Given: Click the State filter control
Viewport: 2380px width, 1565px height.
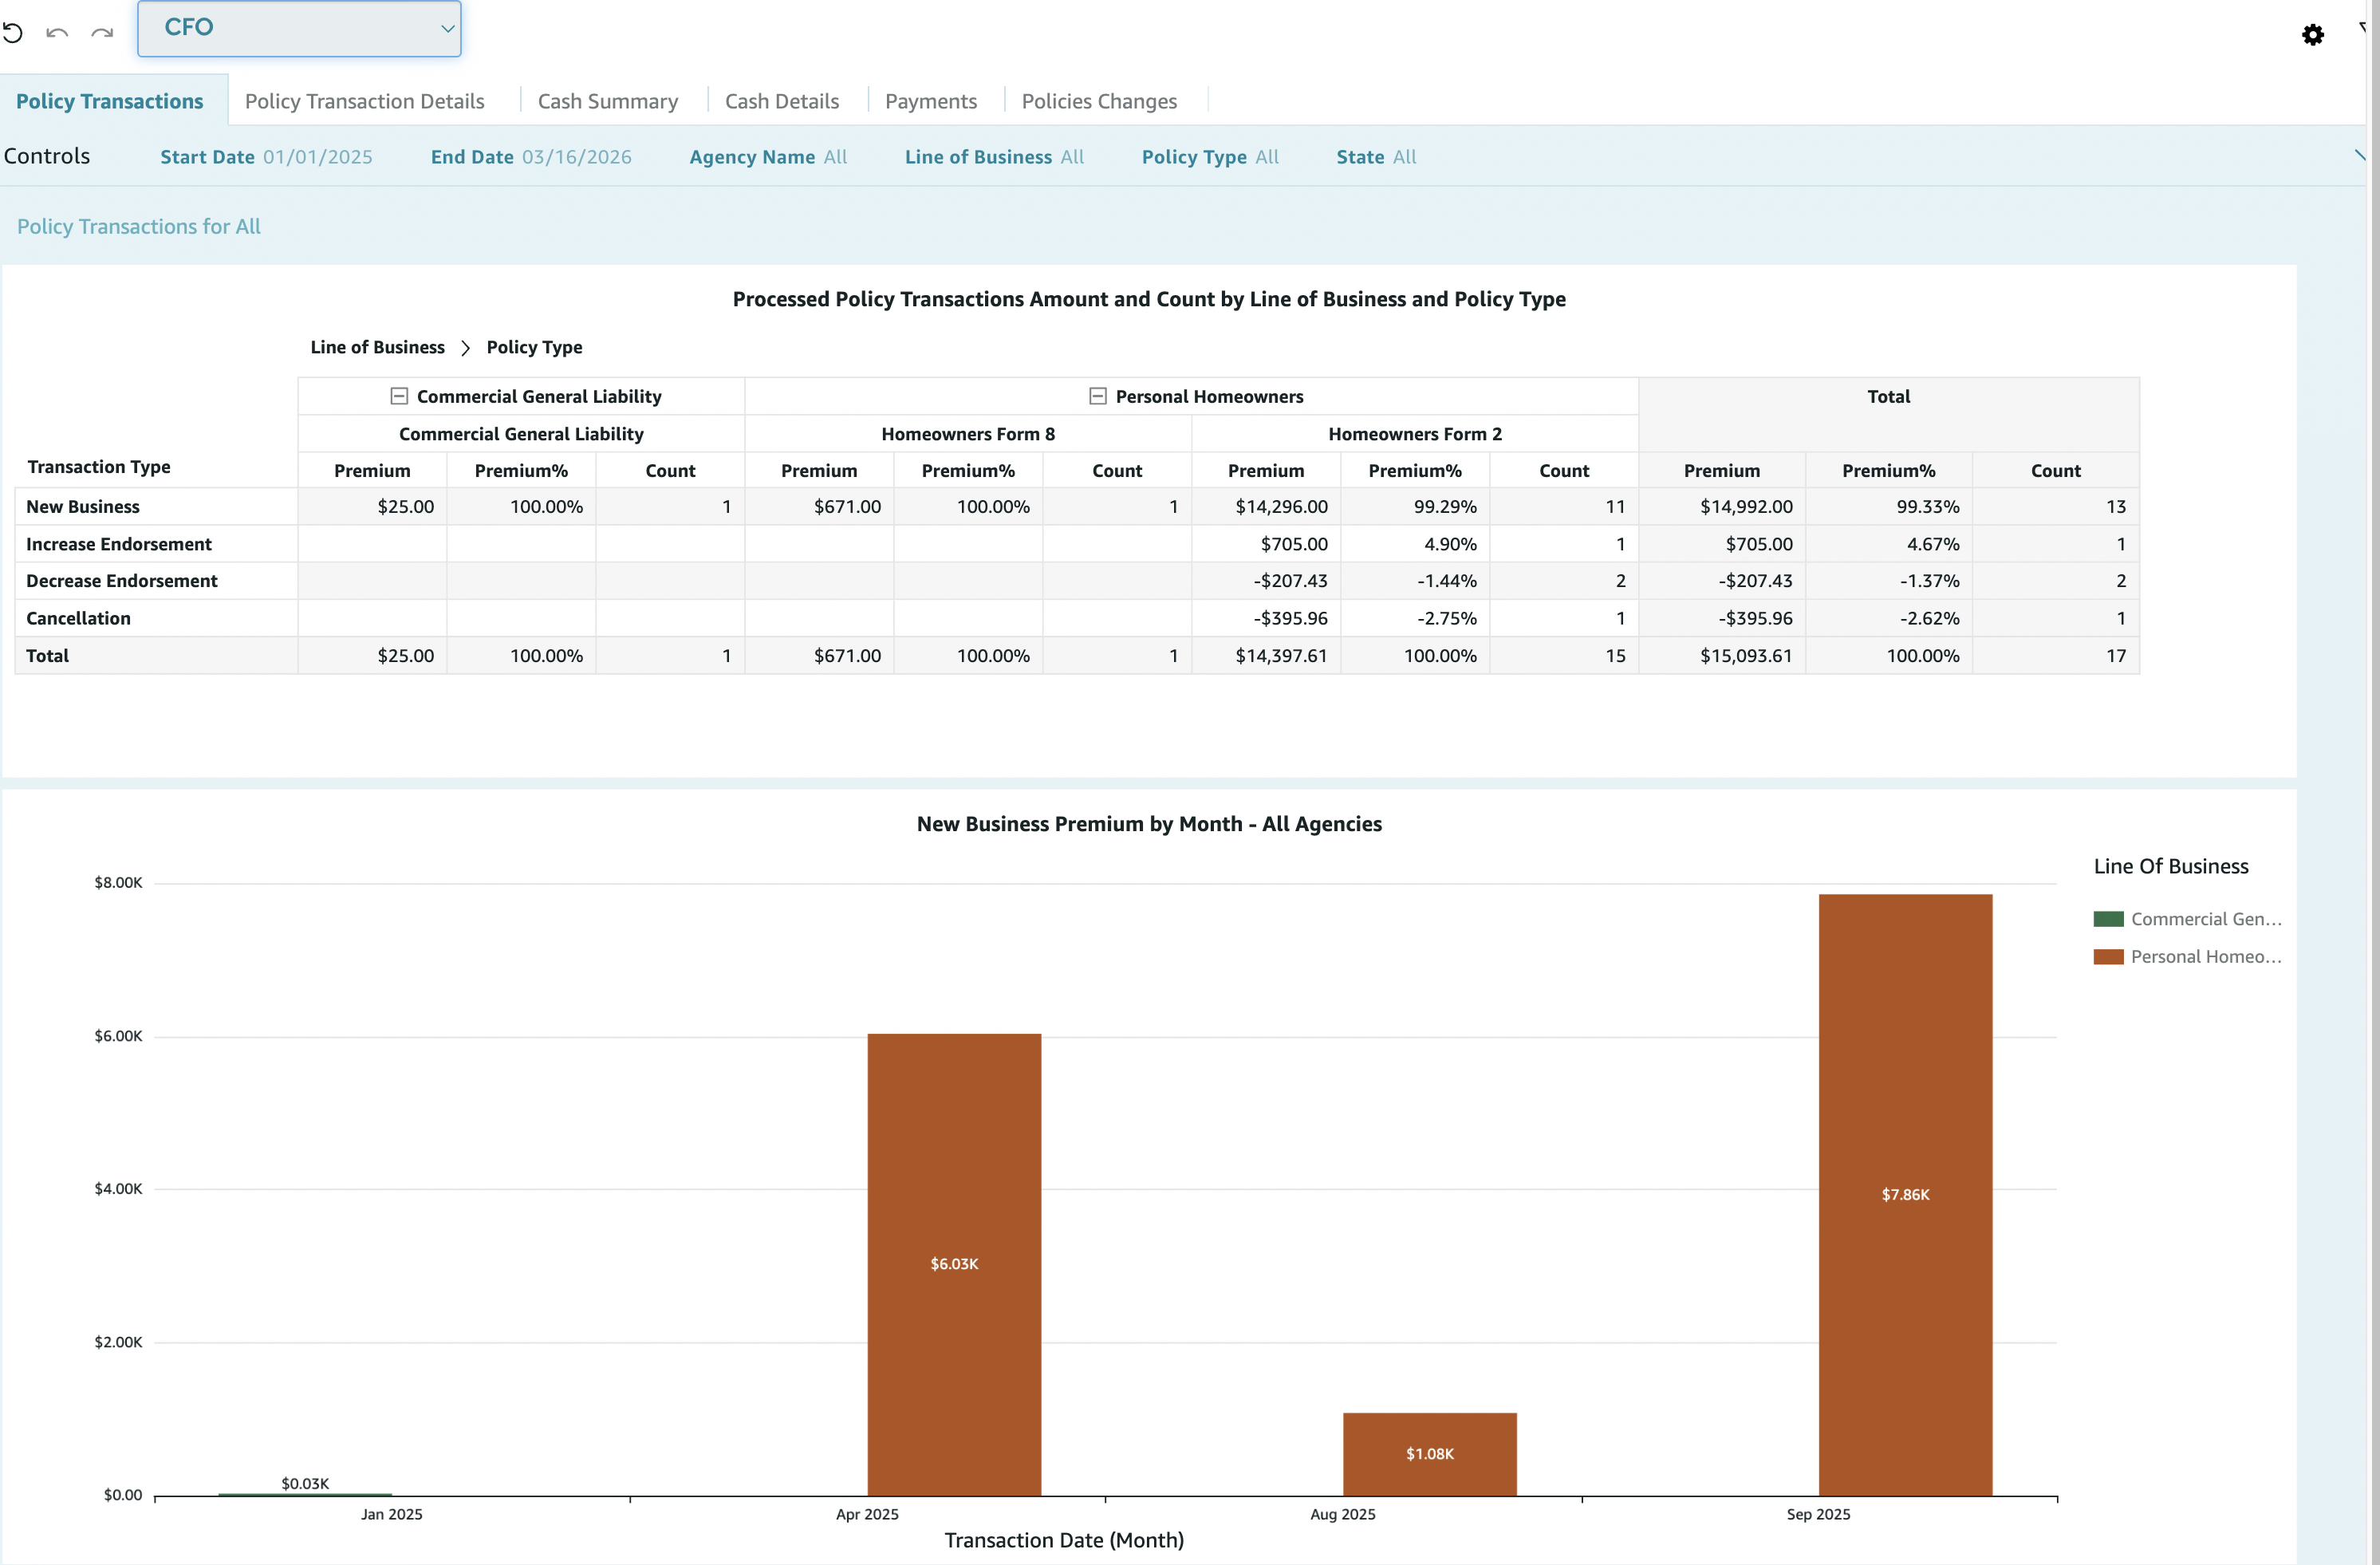Looking at the screenshot, I should click(1375, 157).
